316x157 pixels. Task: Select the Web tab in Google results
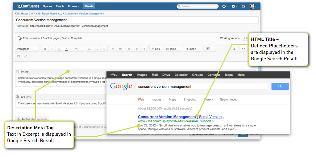[141, 99]
